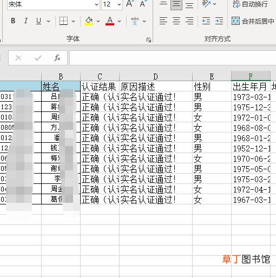Select column D header
The image size is (276, 278).
156,76
